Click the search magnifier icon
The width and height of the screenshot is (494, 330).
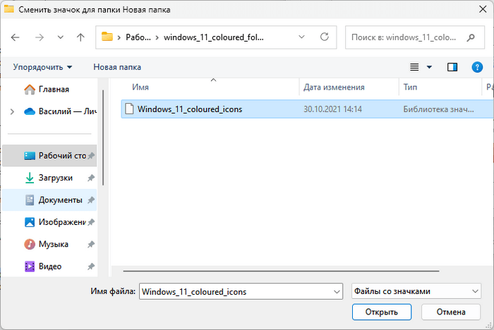(x=471, y=37)
